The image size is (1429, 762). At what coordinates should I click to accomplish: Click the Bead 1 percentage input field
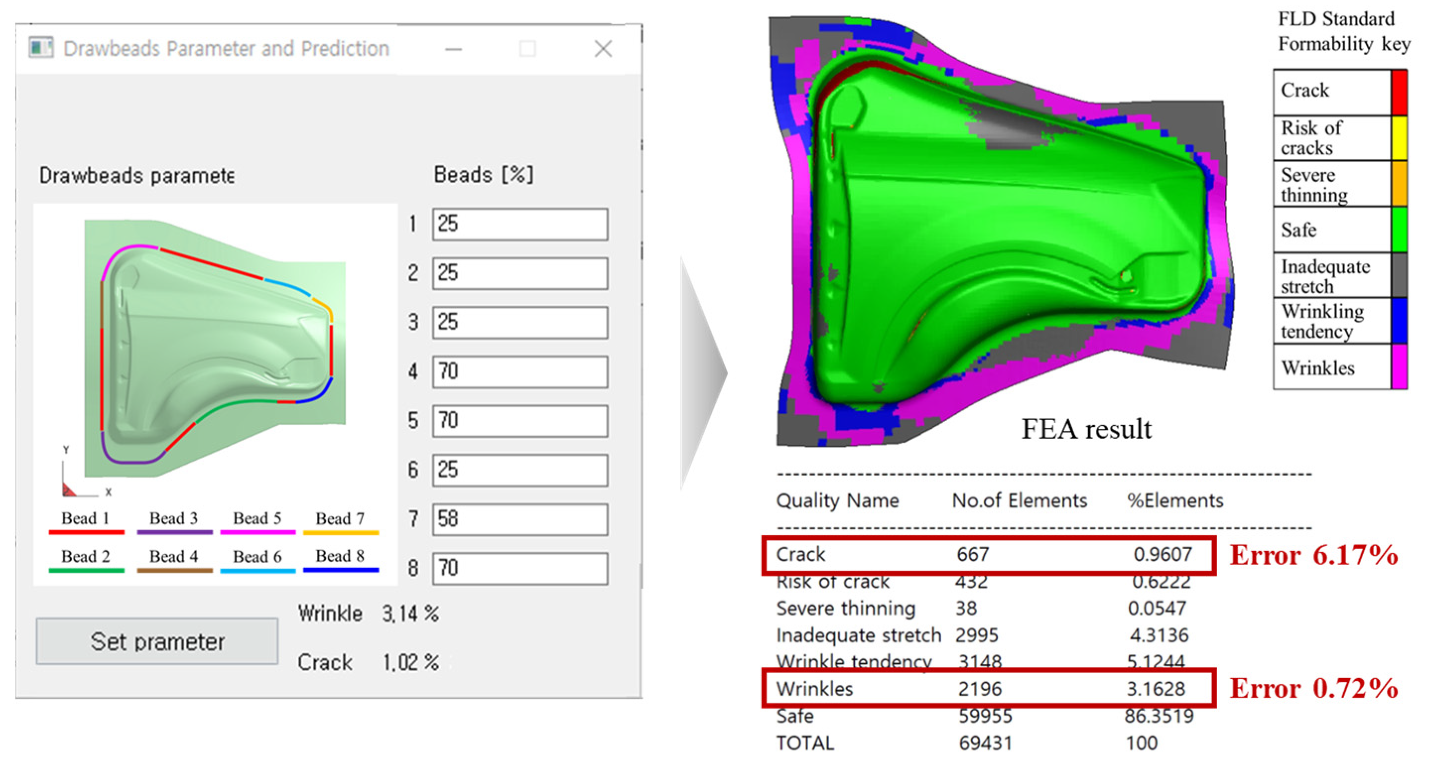coord(520,224)
